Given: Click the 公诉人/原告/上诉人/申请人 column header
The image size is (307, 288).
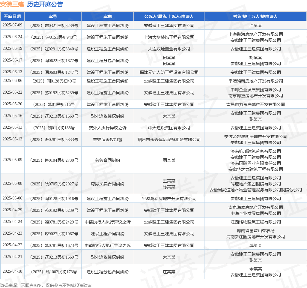Looking at the screenshot, I should 169,16.
